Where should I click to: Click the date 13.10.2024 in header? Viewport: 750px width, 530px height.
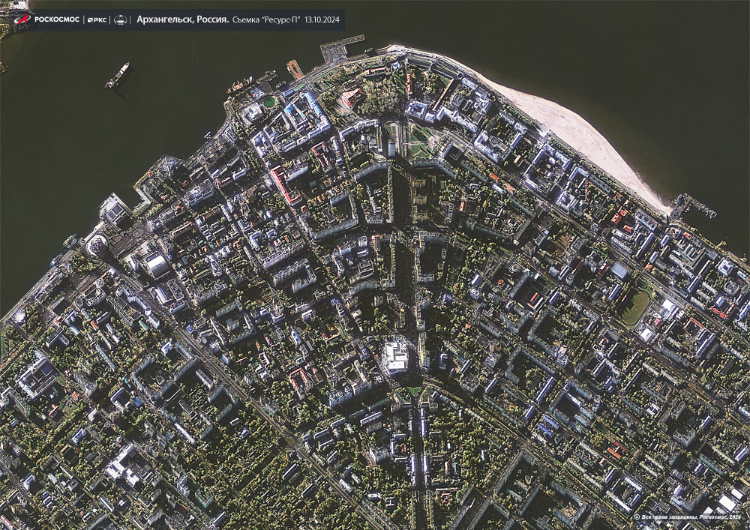(323, 20)
